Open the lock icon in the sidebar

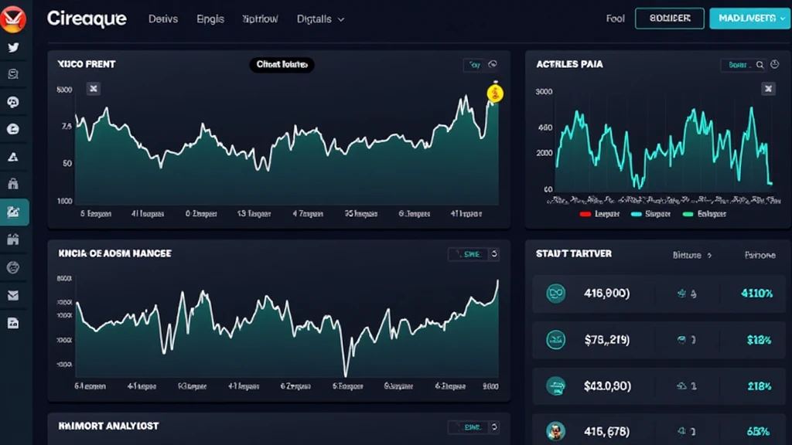14,184
